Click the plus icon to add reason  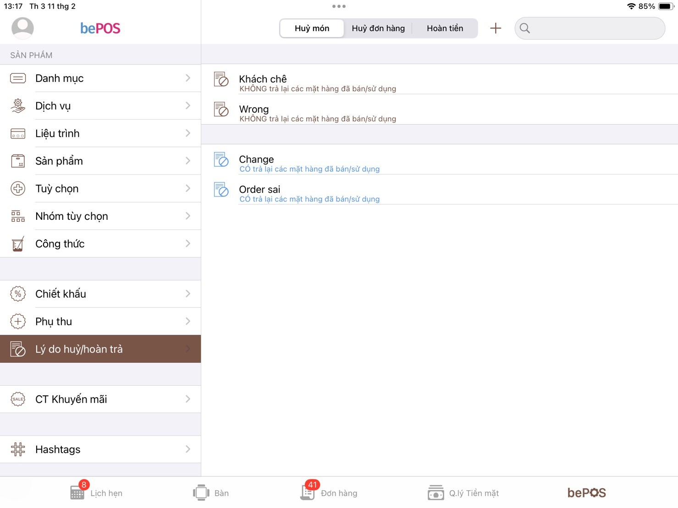[x=495, y=28]
